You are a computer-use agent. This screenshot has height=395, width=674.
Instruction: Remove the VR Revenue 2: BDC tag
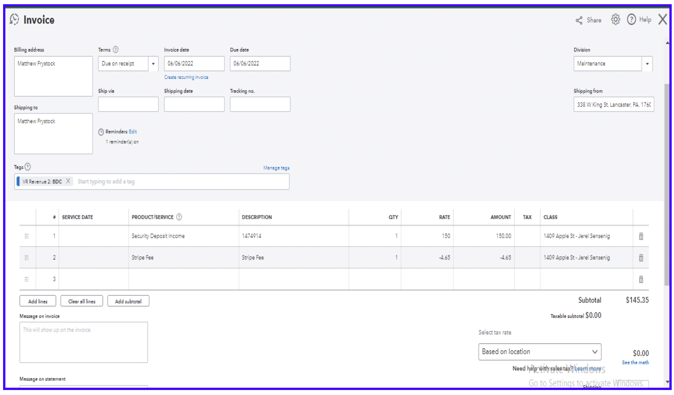[68, 181]
